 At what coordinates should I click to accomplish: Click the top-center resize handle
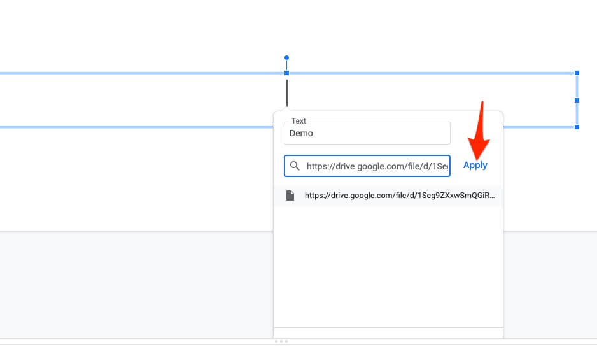click(x=286, y=73)
